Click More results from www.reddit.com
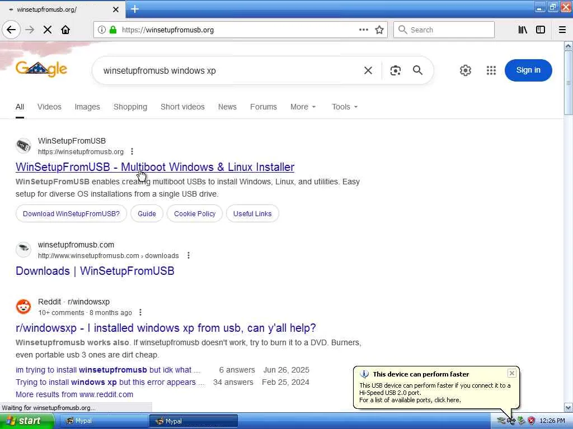This screenshot has height=429, width=573. (x=74, y=394)
